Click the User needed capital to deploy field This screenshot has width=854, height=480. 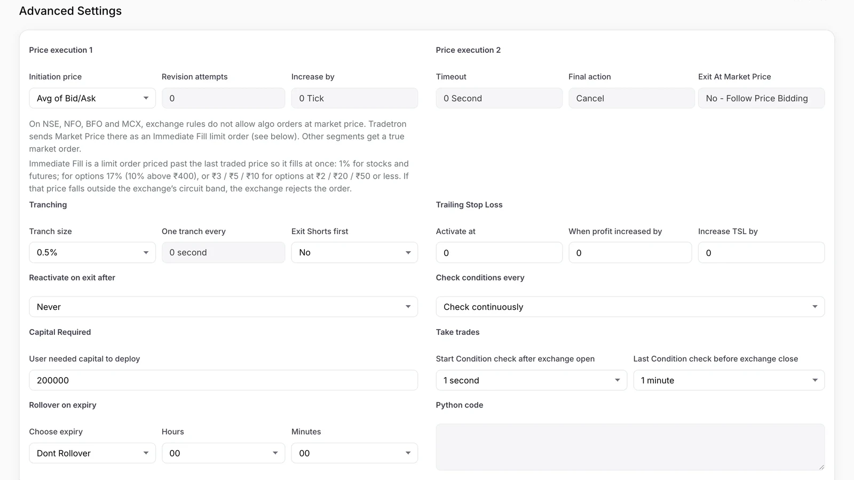tap(223, 380)
